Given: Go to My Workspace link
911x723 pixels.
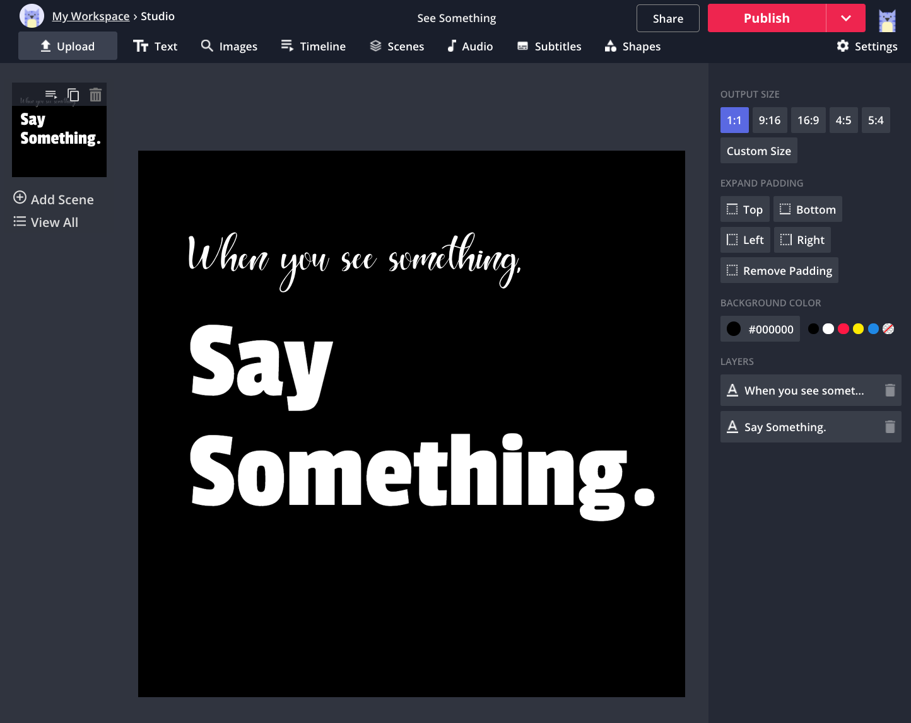Looking at the screenshot, I should (x=91, y=16).
